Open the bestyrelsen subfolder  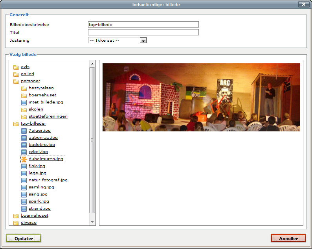(41, 88)
